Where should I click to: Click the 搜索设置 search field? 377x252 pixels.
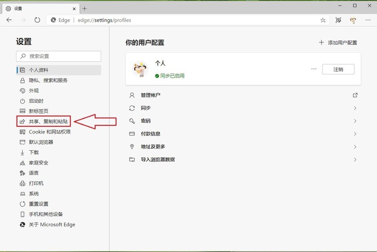point(59,56)
